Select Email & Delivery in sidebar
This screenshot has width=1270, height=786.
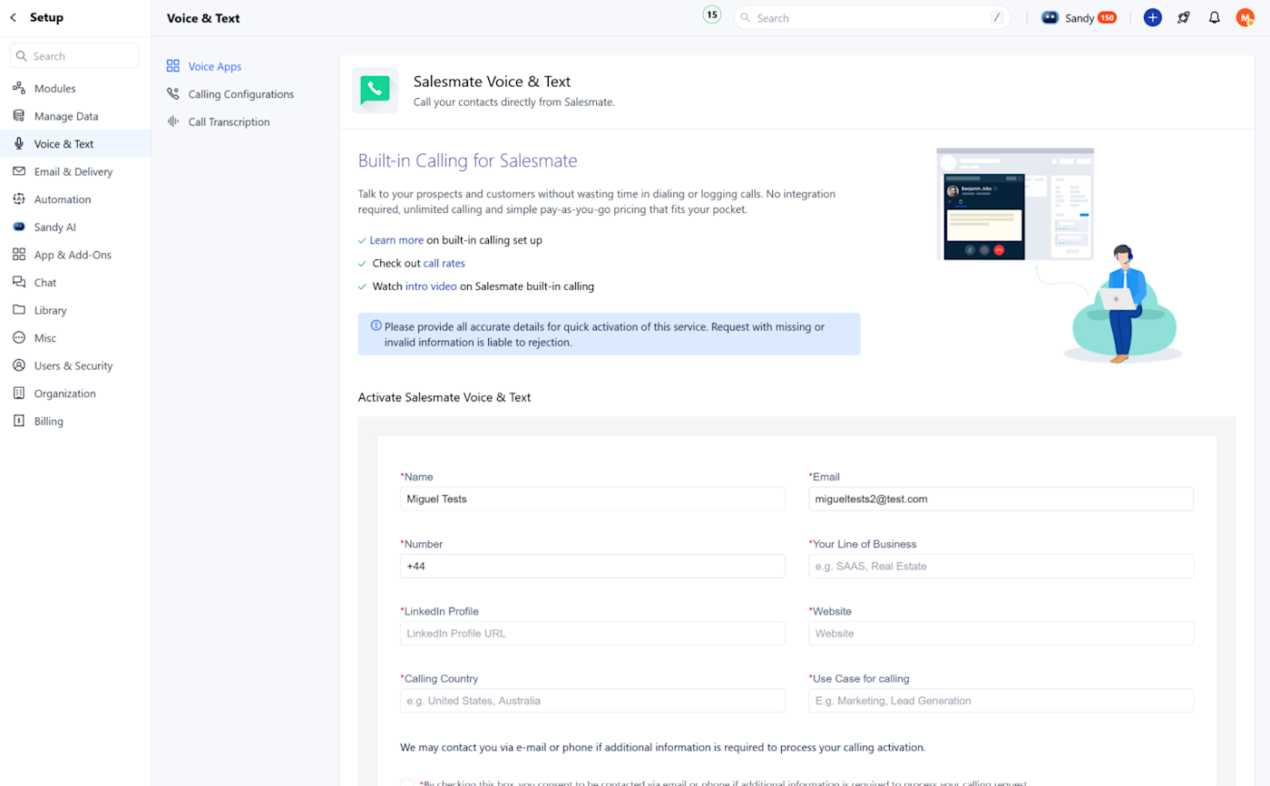75,171
